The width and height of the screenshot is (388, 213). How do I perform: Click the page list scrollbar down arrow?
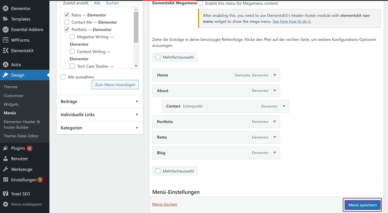[x=136, y=66]
